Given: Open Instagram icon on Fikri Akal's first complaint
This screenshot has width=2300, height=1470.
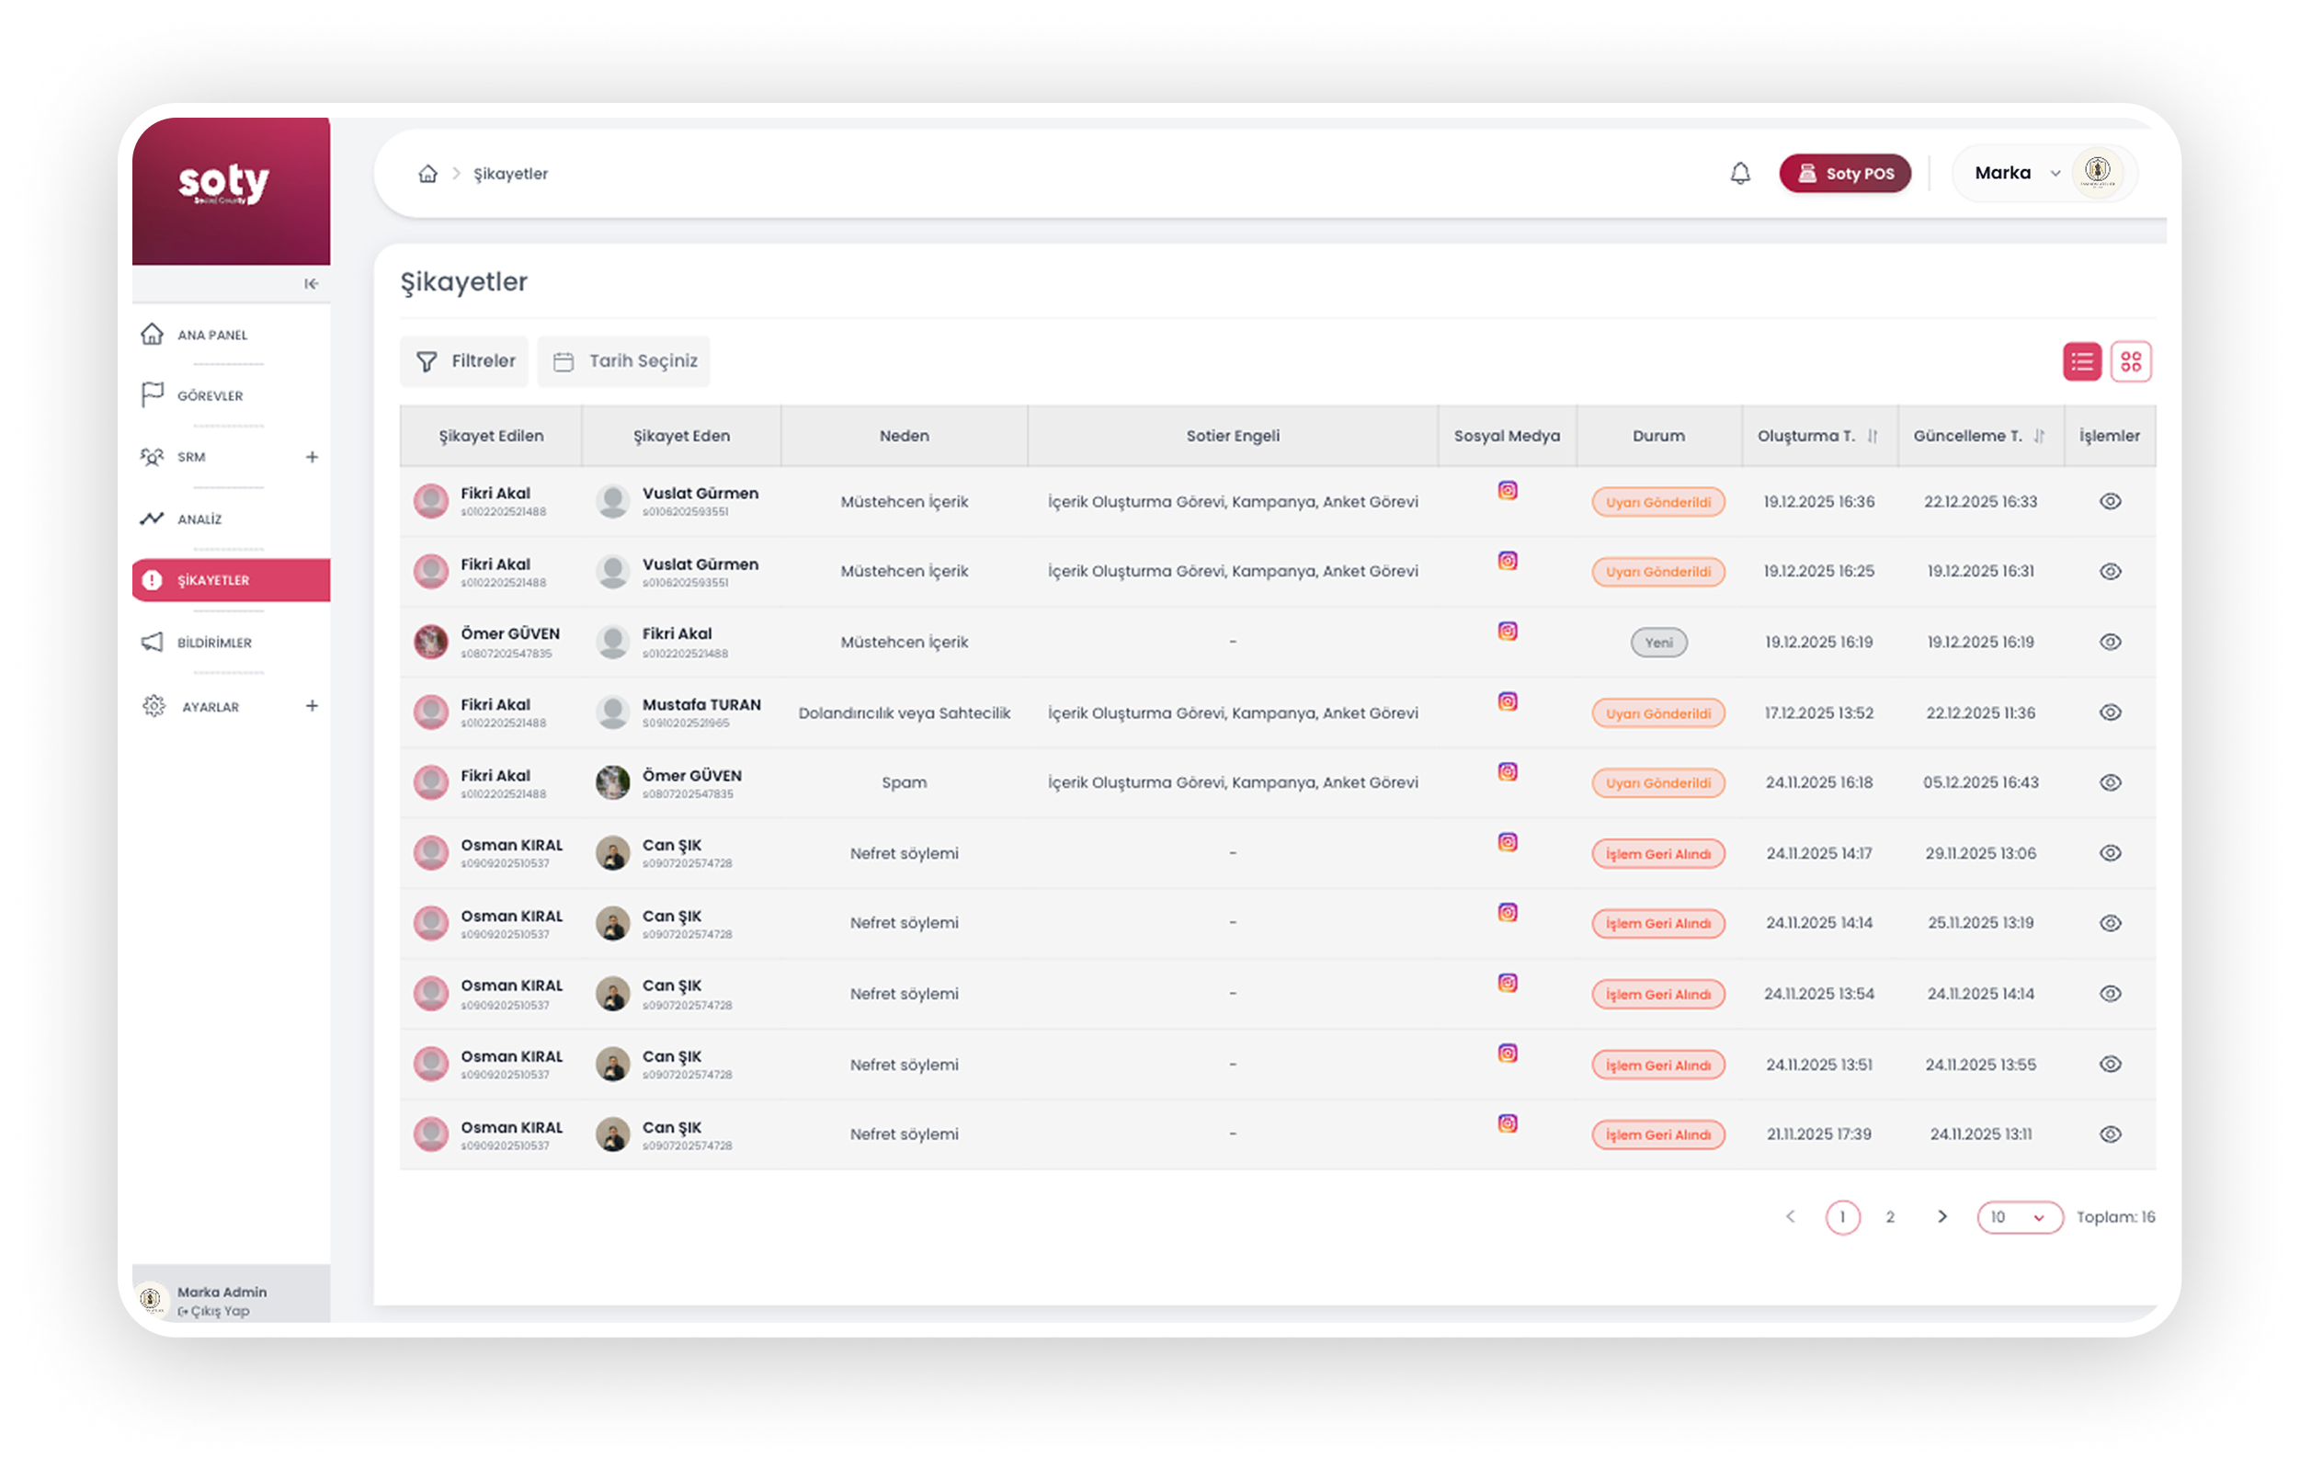Looking at the screenshot, I should 1508,489.
